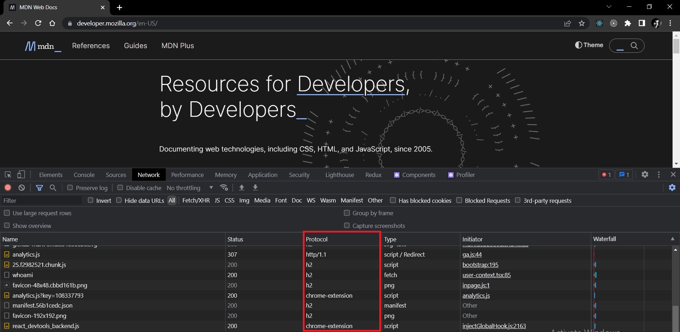The height and width of the screenshot is (332, 680).
Task: Toggle the device toolbar icon
Action: 21,174
